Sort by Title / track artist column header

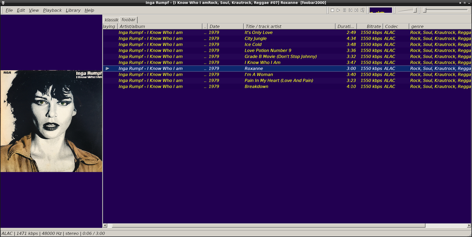tap(289, 26)
